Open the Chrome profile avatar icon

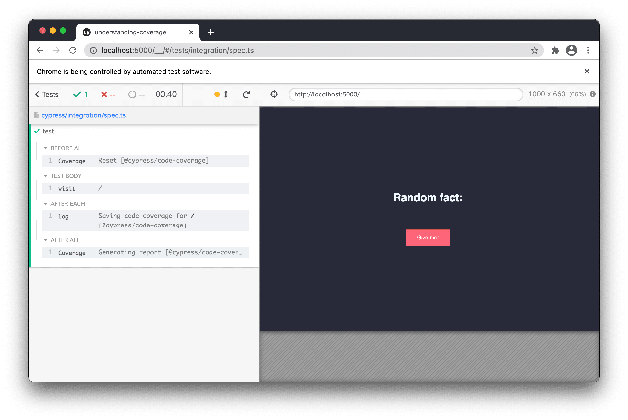tap(571, 50)
